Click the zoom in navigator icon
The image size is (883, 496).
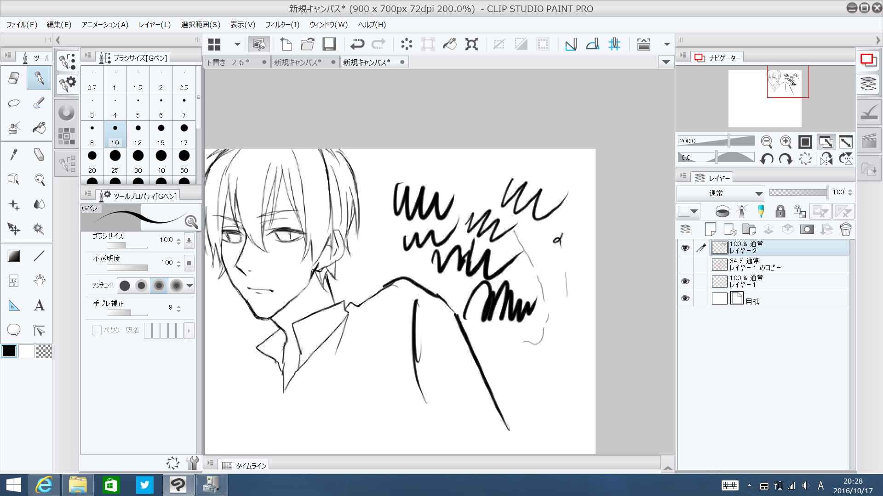click(786, 141)
